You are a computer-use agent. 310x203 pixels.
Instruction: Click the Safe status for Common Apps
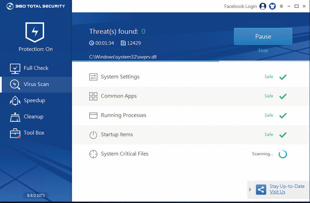coord(269,96)
